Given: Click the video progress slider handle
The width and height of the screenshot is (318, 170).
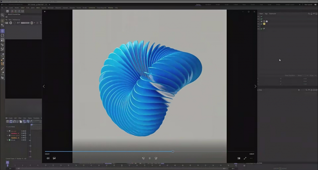Looking at the screenshot, I should [x=173, y=151].
